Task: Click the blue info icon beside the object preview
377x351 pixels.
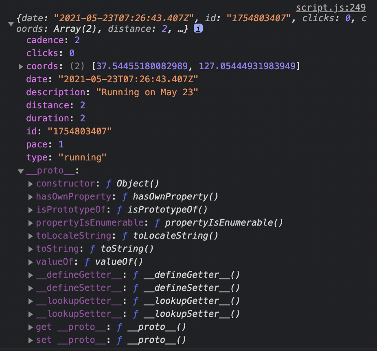Action: (198, 29)
